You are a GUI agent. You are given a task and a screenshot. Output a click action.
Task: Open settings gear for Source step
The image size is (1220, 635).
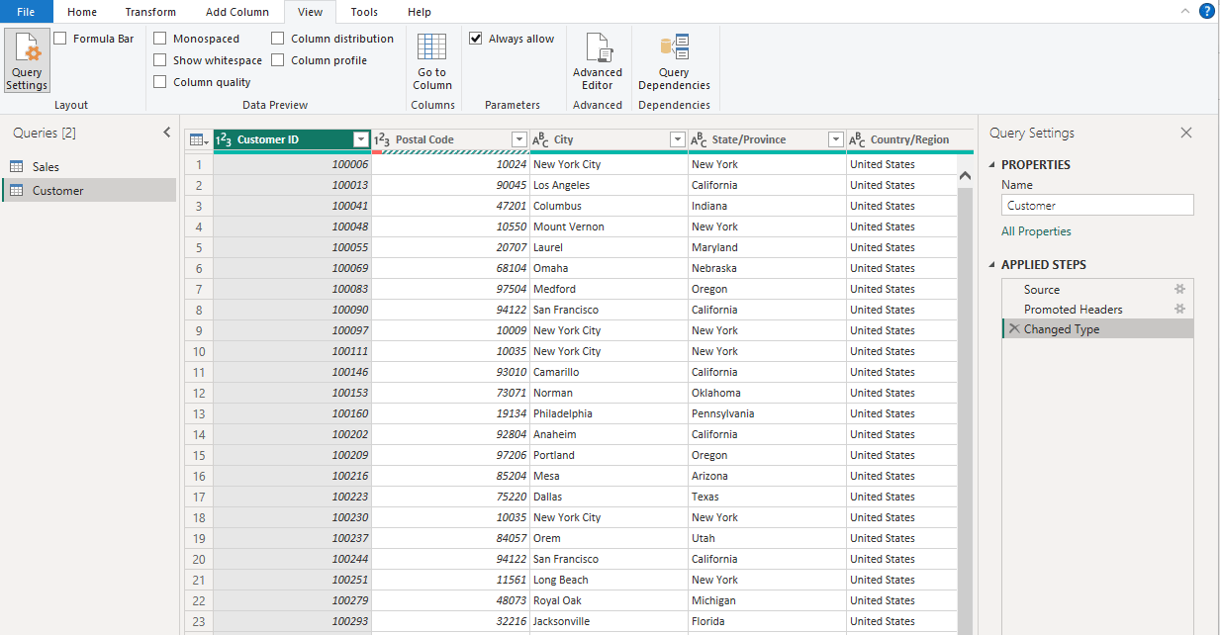[1179, 289]
